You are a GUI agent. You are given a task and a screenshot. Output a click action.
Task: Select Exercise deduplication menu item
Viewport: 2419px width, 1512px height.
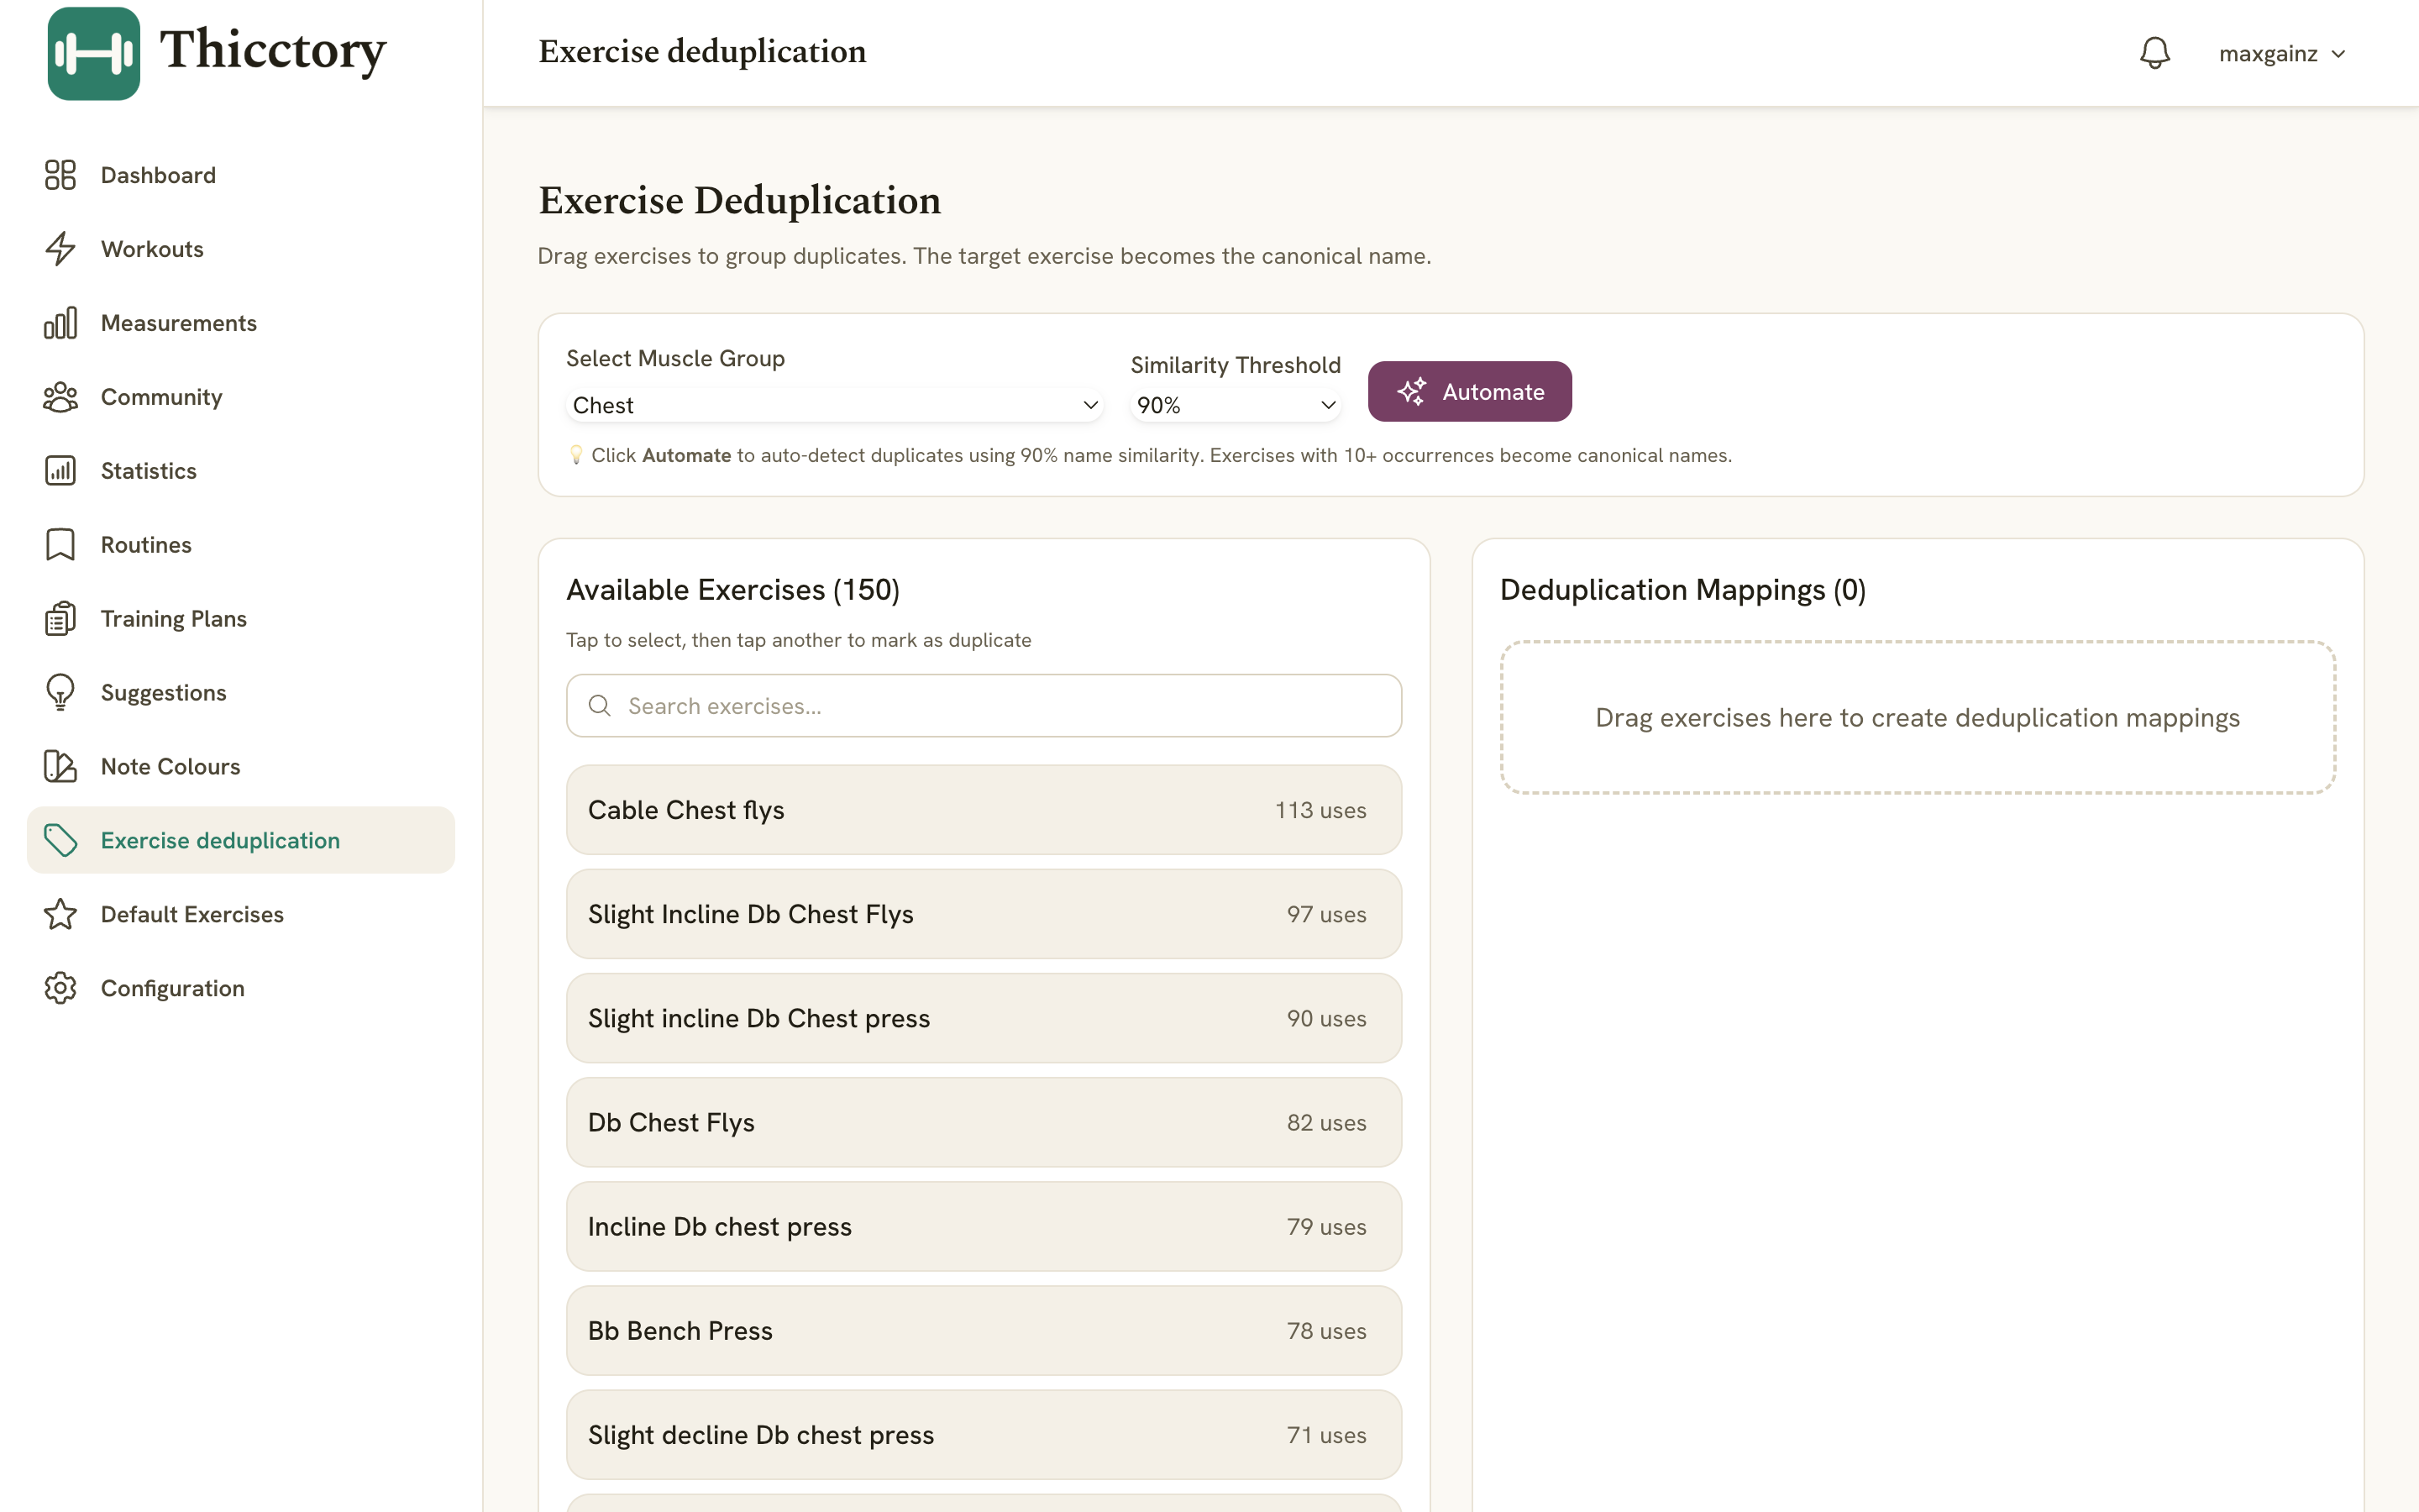[x=241, y=840]
